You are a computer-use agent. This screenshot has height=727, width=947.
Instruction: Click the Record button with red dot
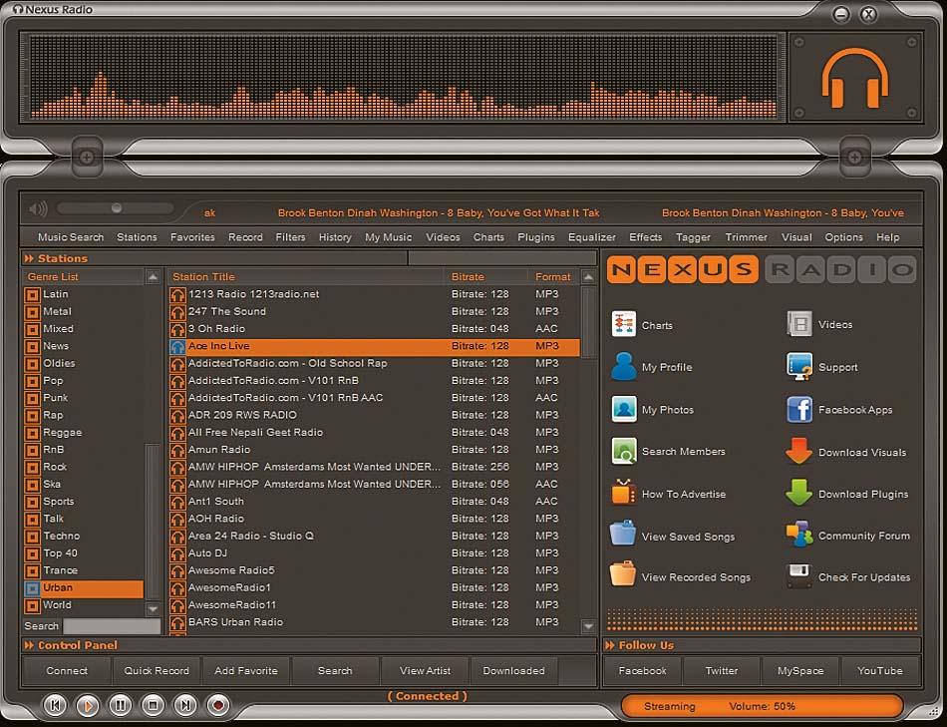click(x=218, y=706)
